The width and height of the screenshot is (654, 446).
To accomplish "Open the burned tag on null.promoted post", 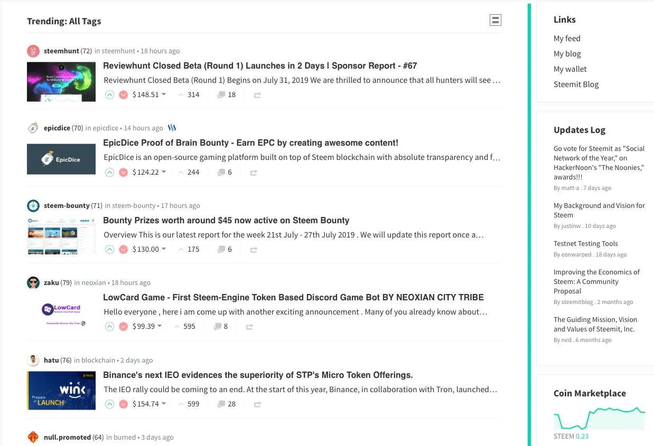I will click(x=125, y=438).
